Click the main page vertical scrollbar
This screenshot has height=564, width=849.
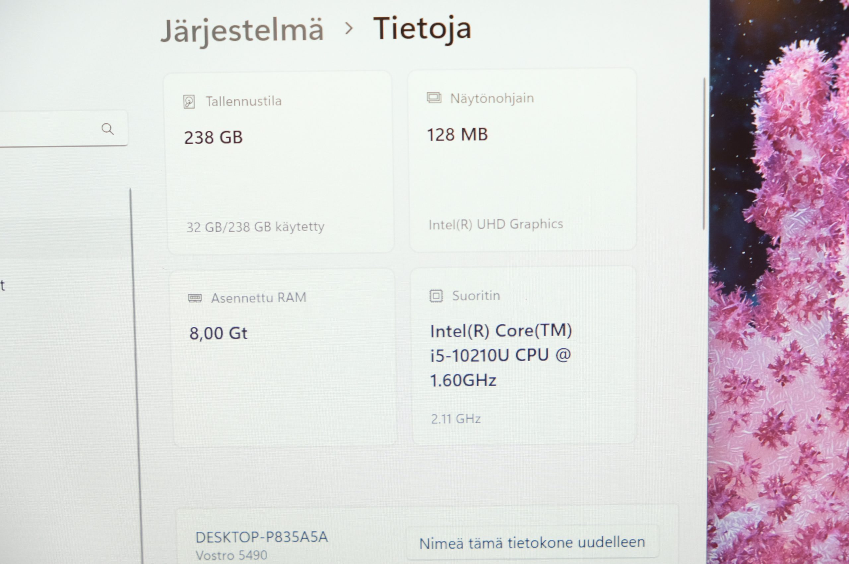pyautogui.click(x=704, y=153)
